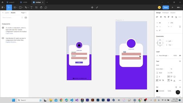Click the black fill color swatch
The width and height of the screenshot is (183, 103).
157,91
